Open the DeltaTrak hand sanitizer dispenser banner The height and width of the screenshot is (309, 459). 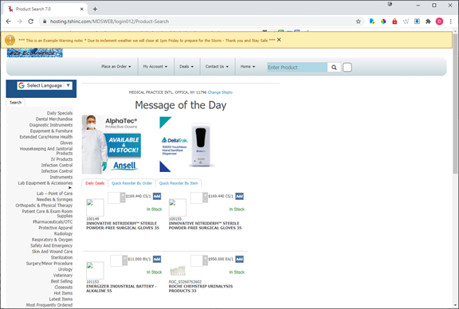(186, 144)
